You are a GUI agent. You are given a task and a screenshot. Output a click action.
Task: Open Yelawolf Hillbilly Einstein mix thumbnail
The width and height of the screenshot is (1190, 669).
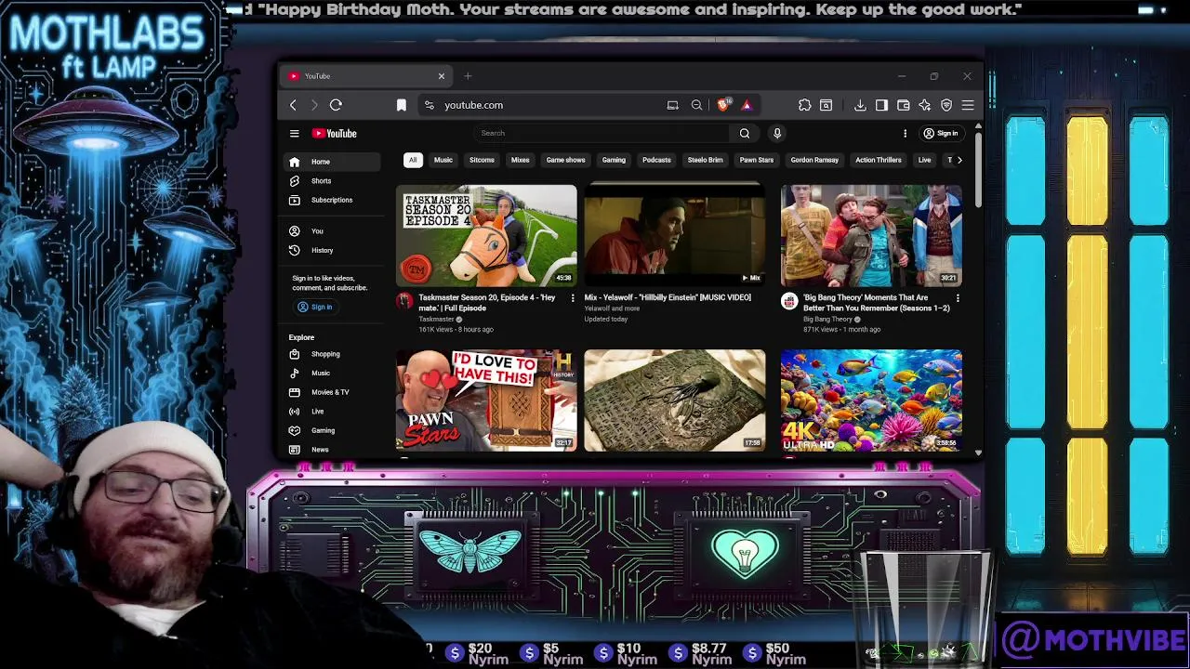(x=675, y=235)
